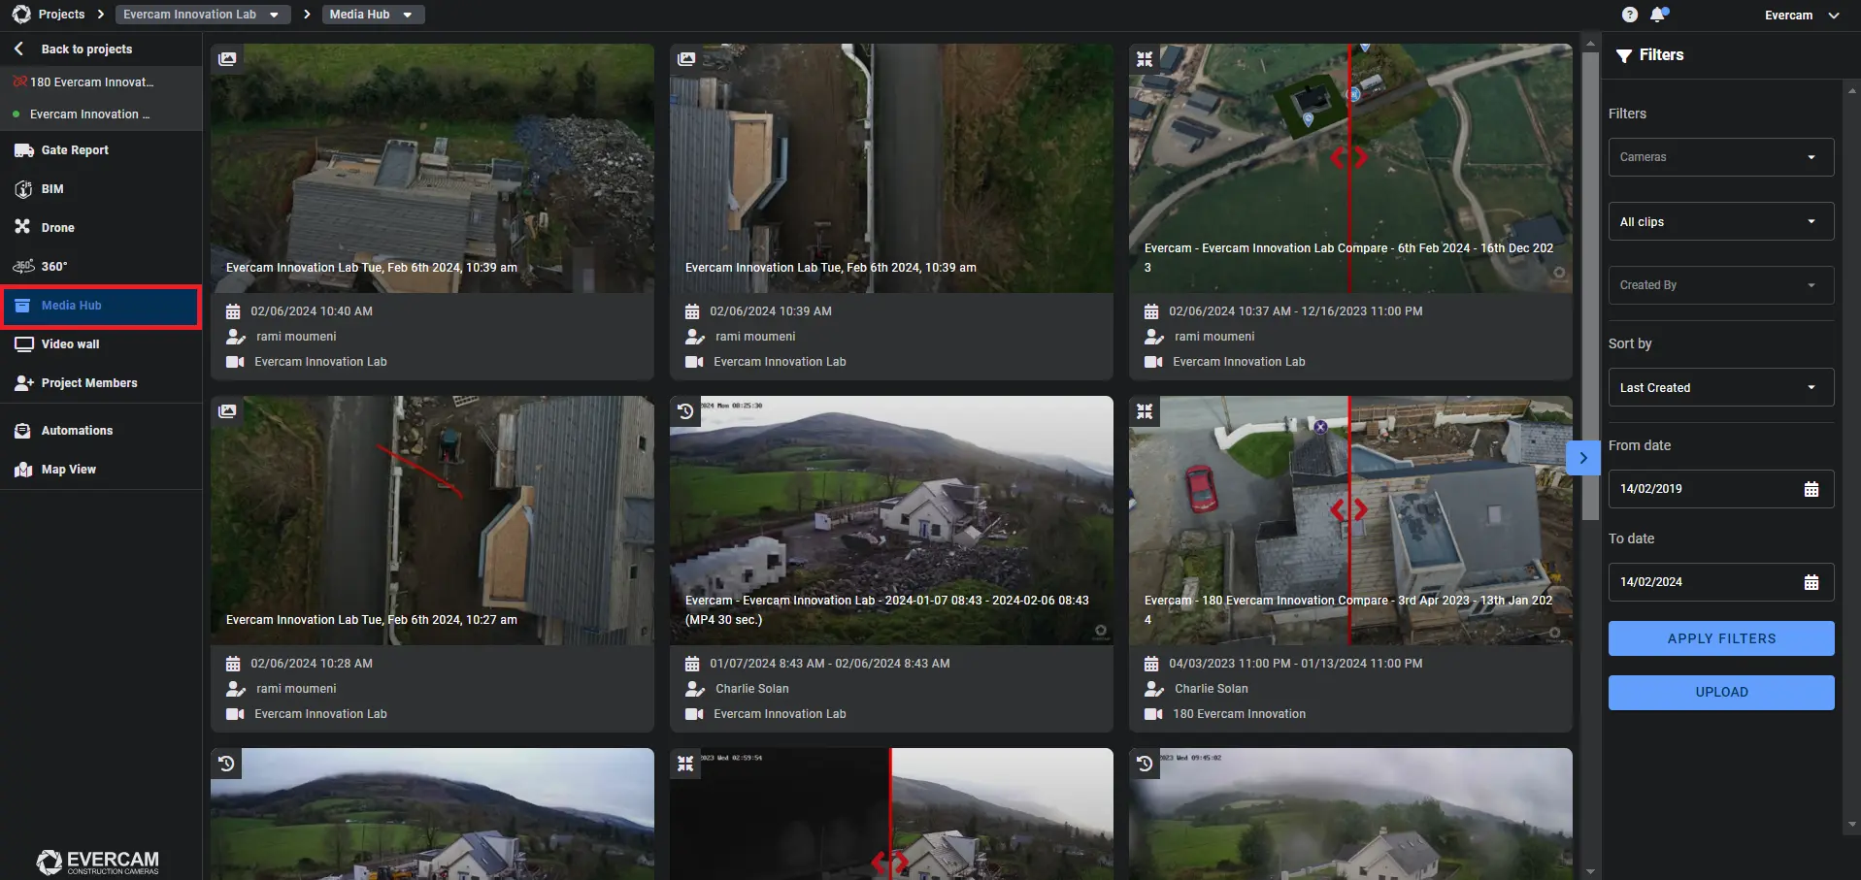Click the 360° view icon

23,266
